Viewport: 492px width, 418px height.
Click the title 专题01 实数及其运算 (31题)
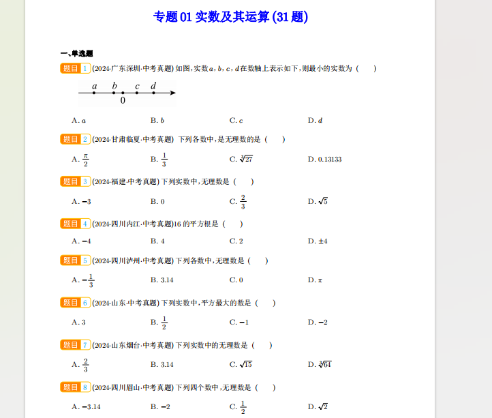230,17
